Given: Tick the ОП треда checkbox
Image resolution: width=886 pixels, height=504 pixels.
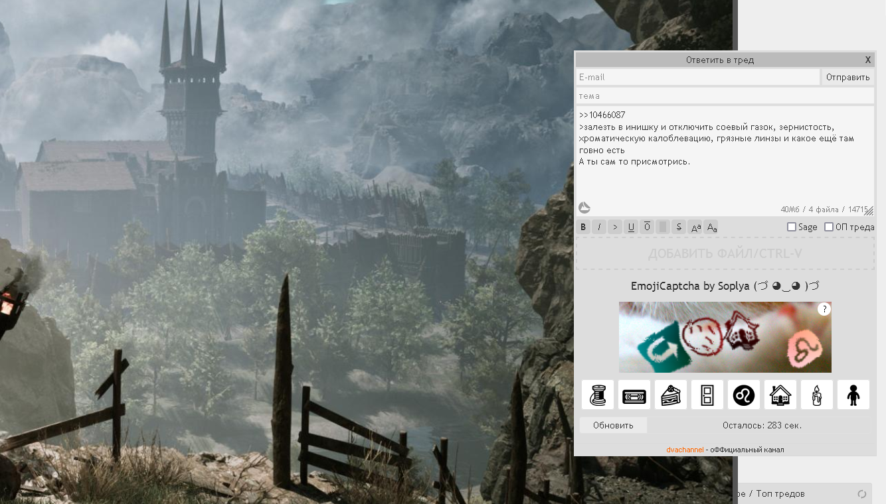Looking at the screenshot, I should [829, 227].
